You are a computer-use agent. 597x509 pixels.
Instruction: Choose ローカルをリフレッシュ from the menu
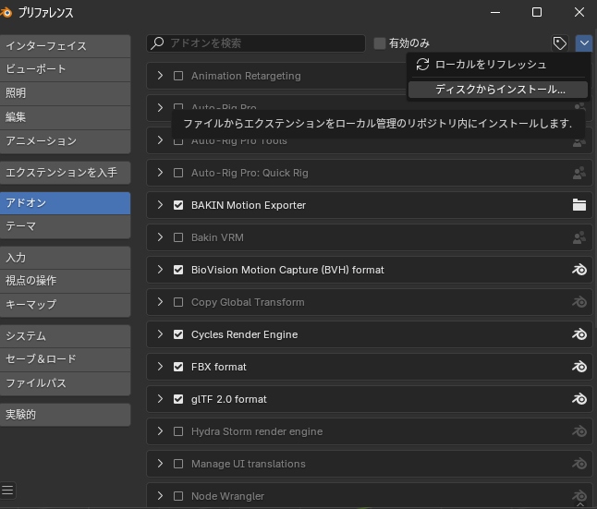coord(490,65)
